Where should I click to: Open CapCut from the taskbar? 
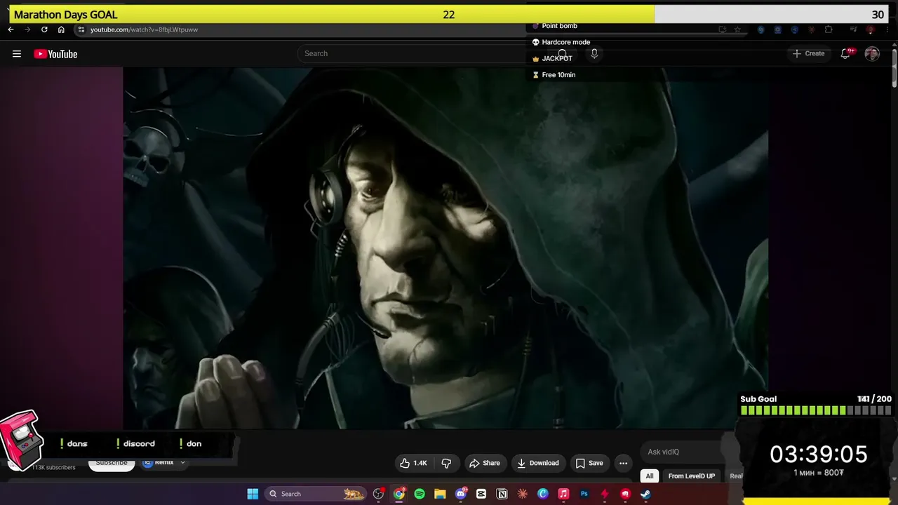click(x=481, y=494)
